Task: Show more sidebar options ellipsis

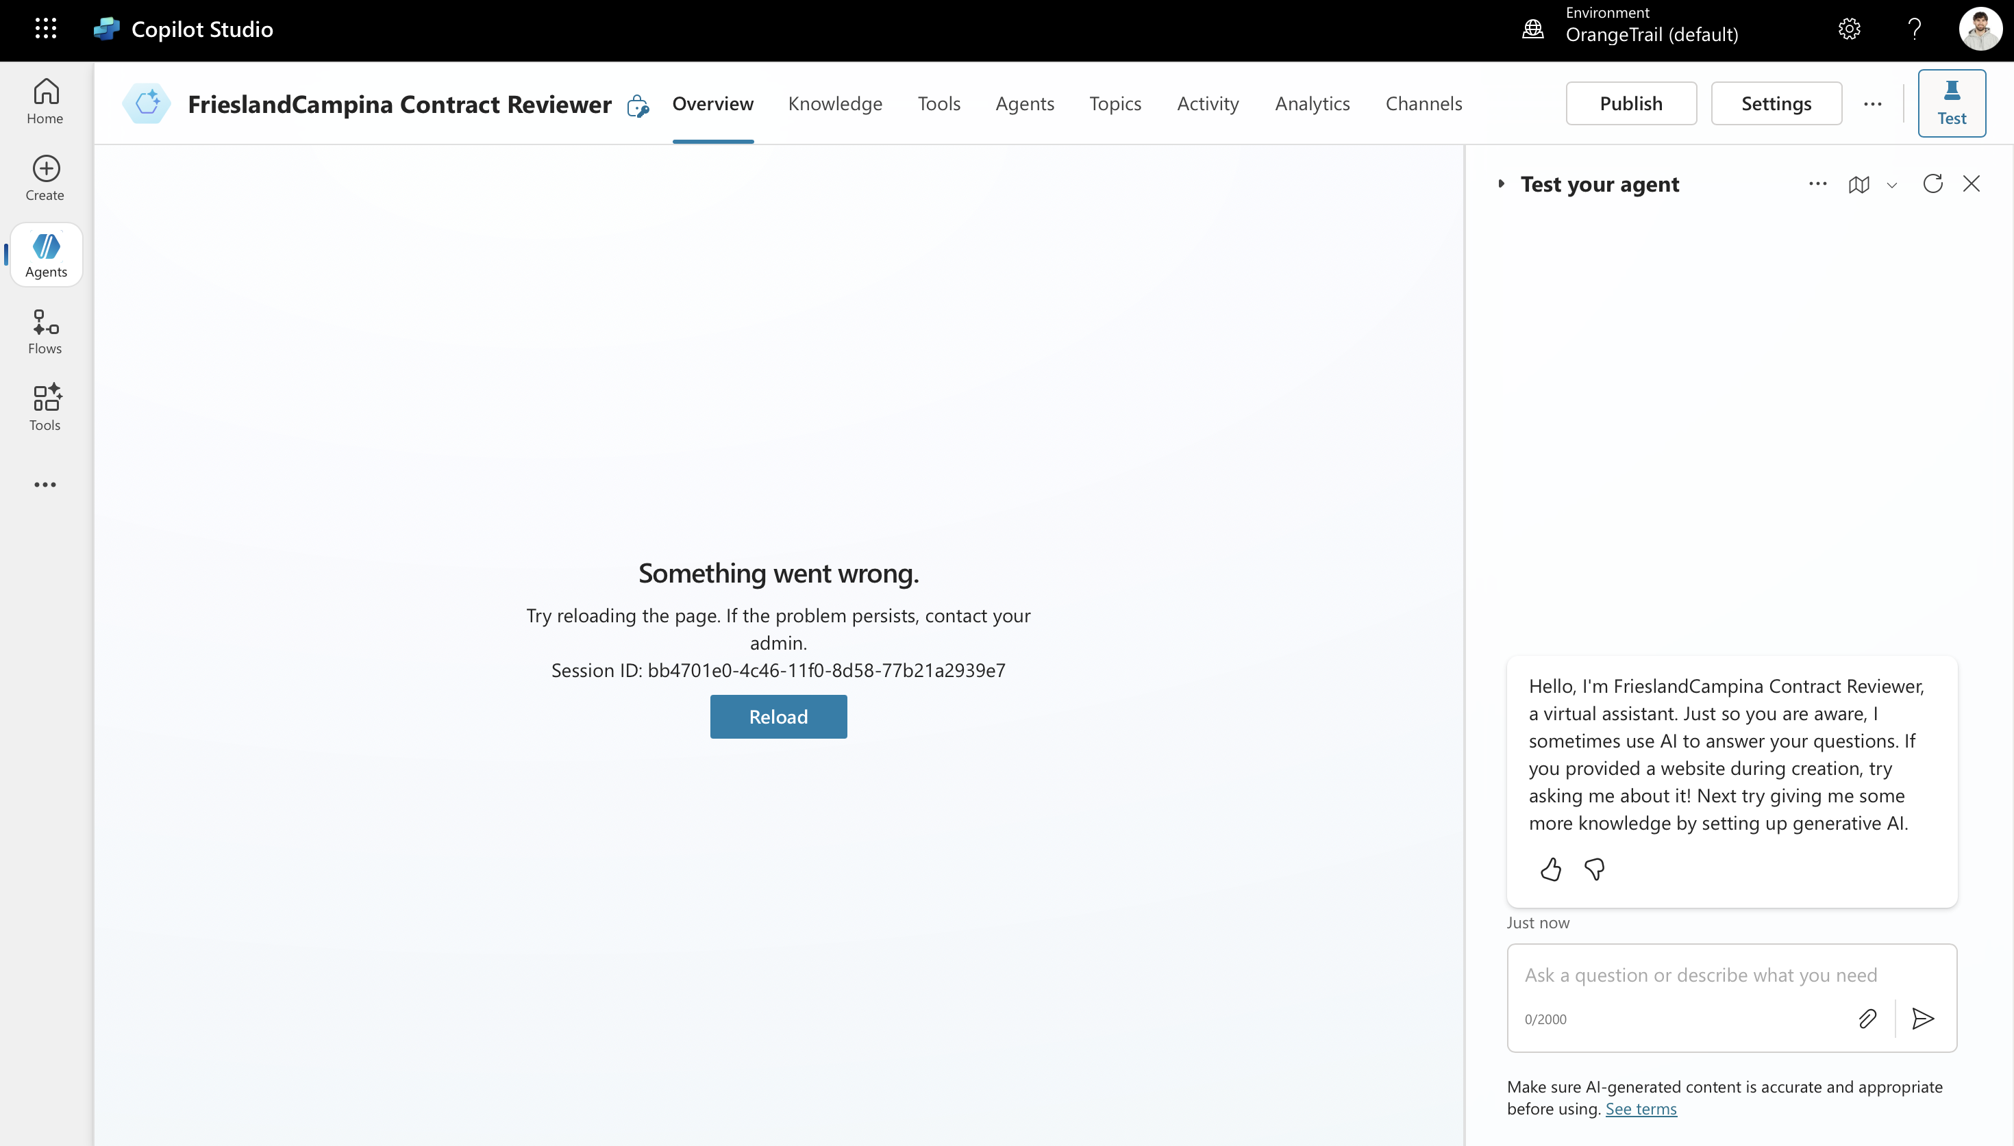Action: click(46, 484)
